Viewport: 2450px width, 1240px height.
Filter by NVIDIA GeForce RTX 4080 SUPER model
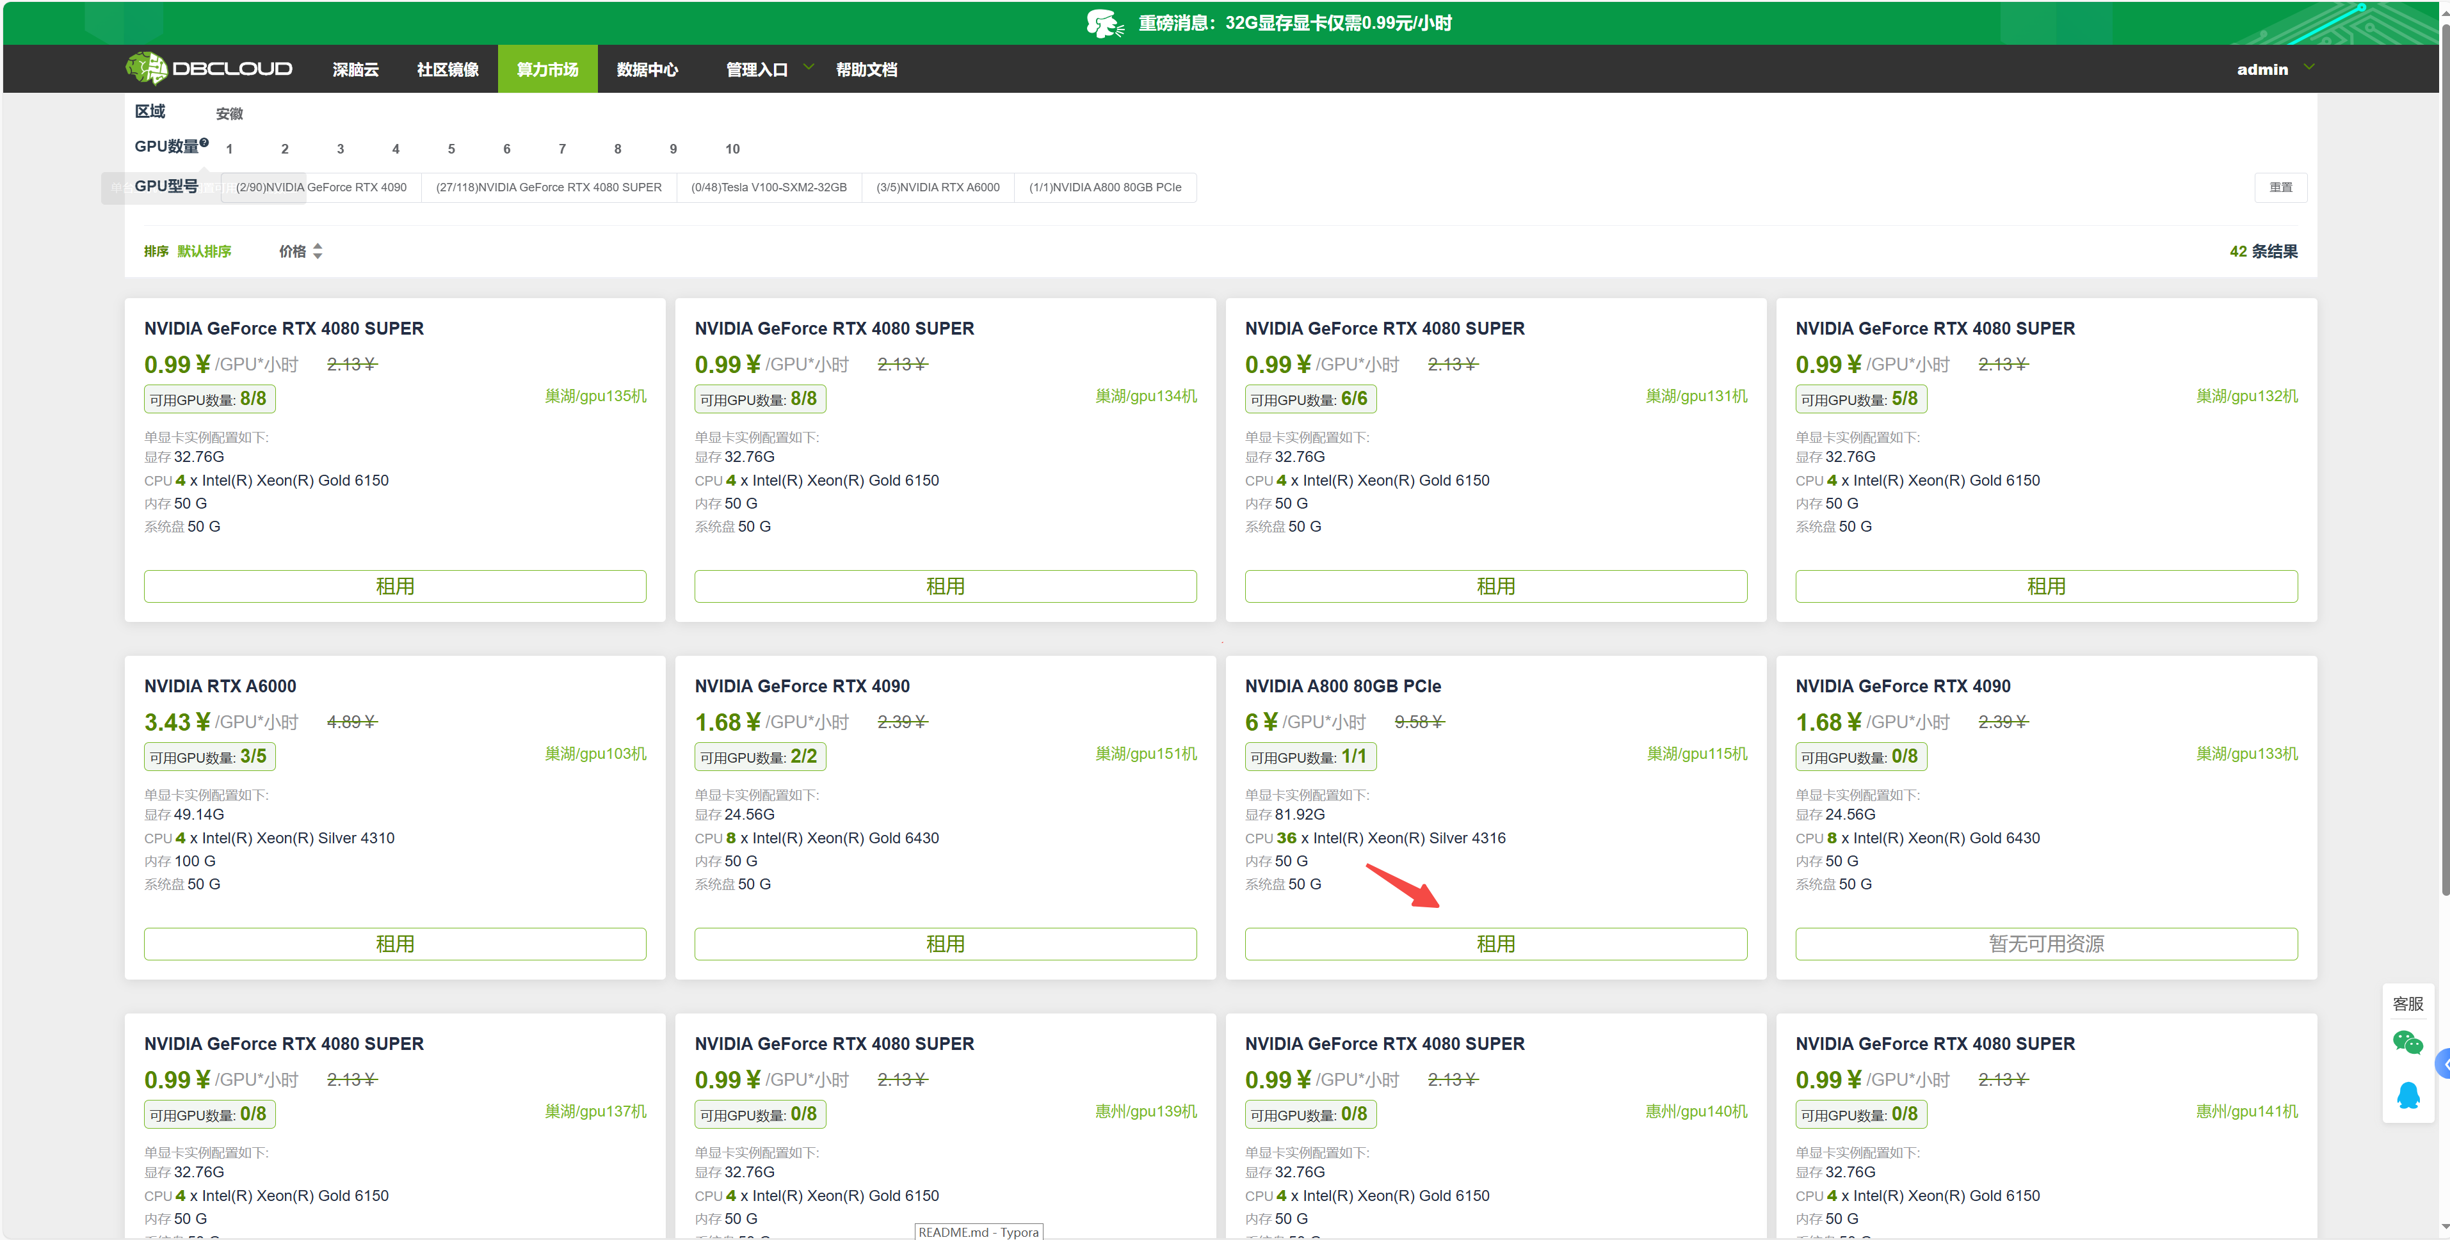coord(549,187)
